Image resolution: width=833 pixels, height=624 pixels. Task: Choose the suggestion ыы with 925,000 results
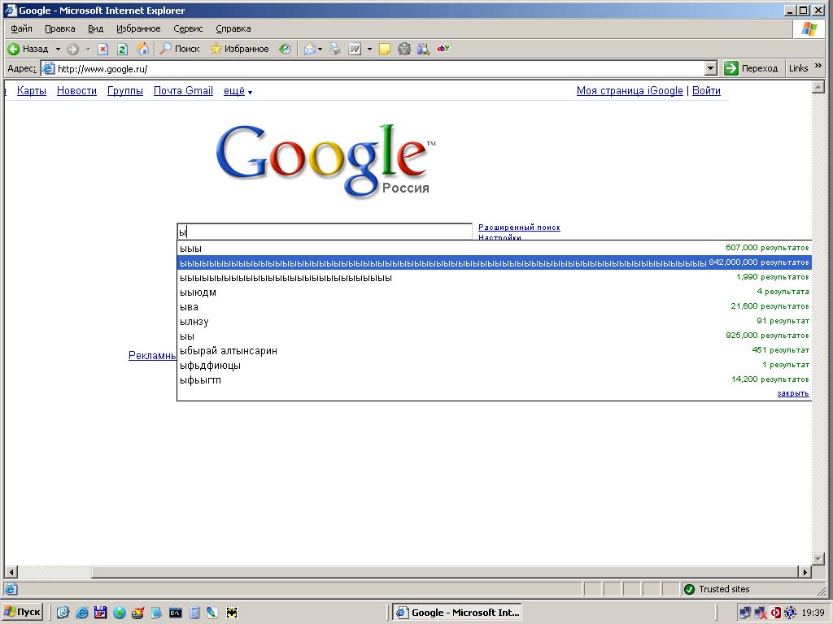494,336
